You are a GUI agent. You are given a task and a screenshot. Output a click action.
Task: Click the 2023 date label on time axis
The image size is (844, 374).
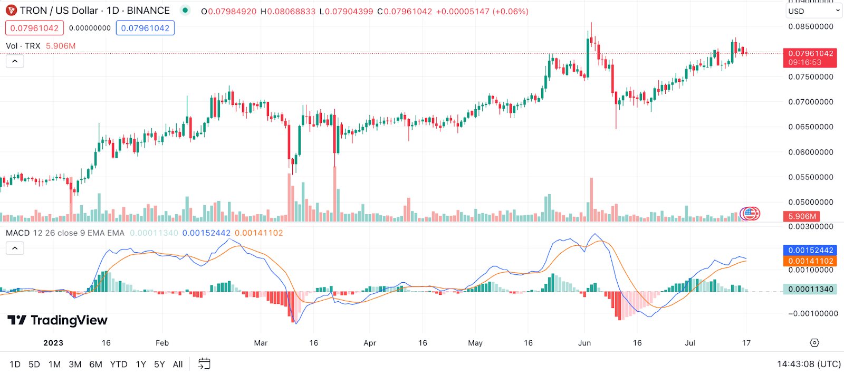(x=53, y=343)
